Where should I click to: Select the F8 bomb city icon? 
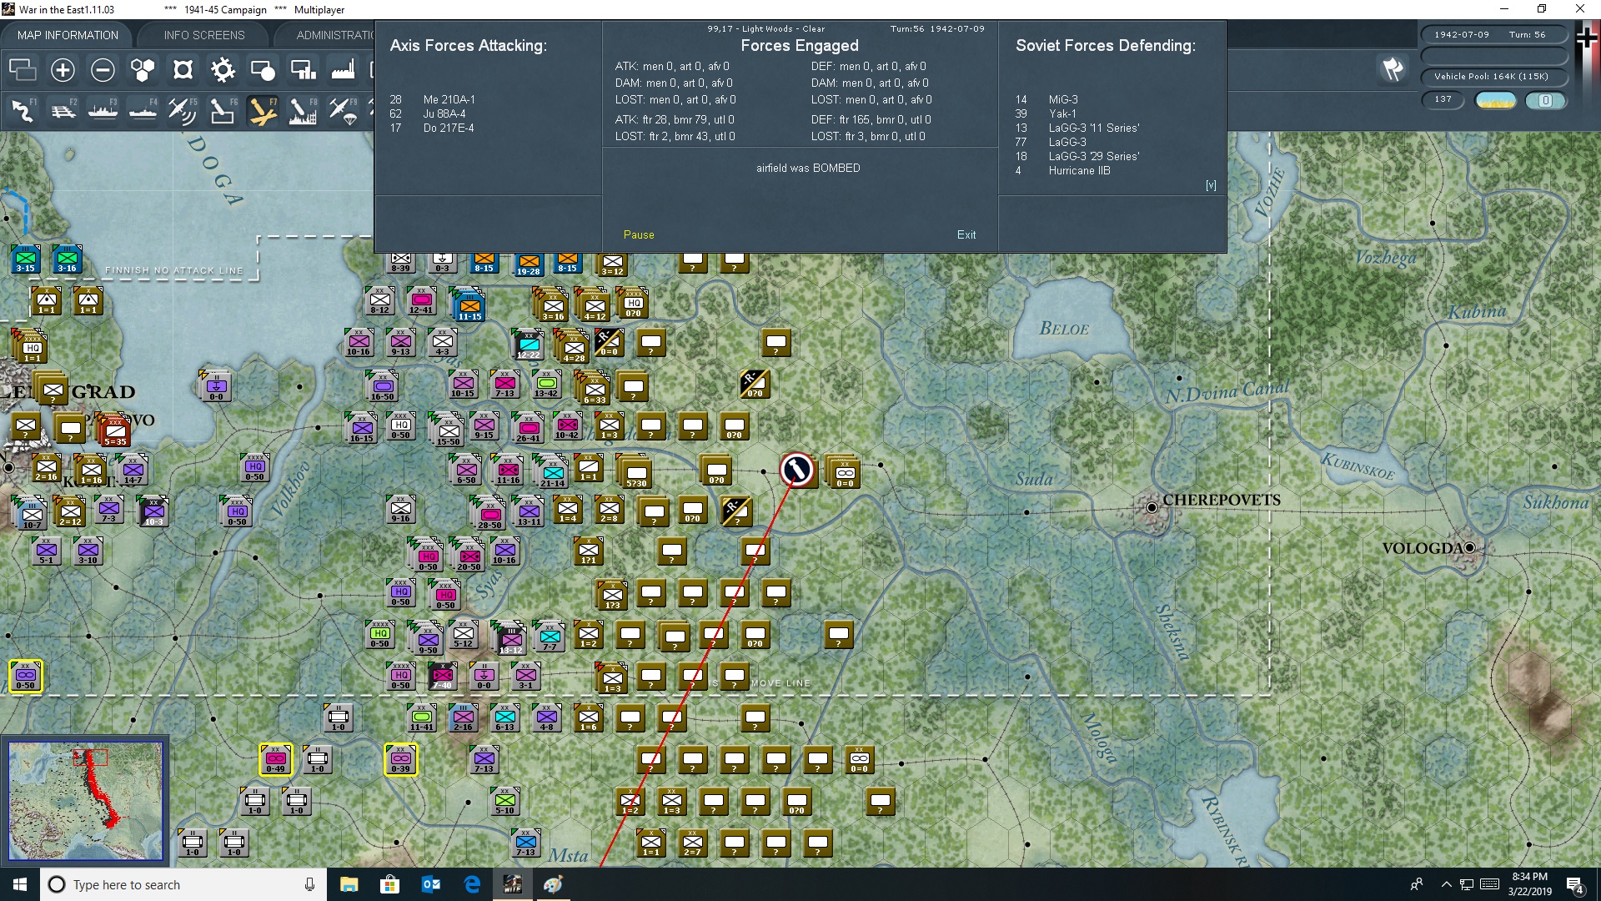tap(302, 110)
